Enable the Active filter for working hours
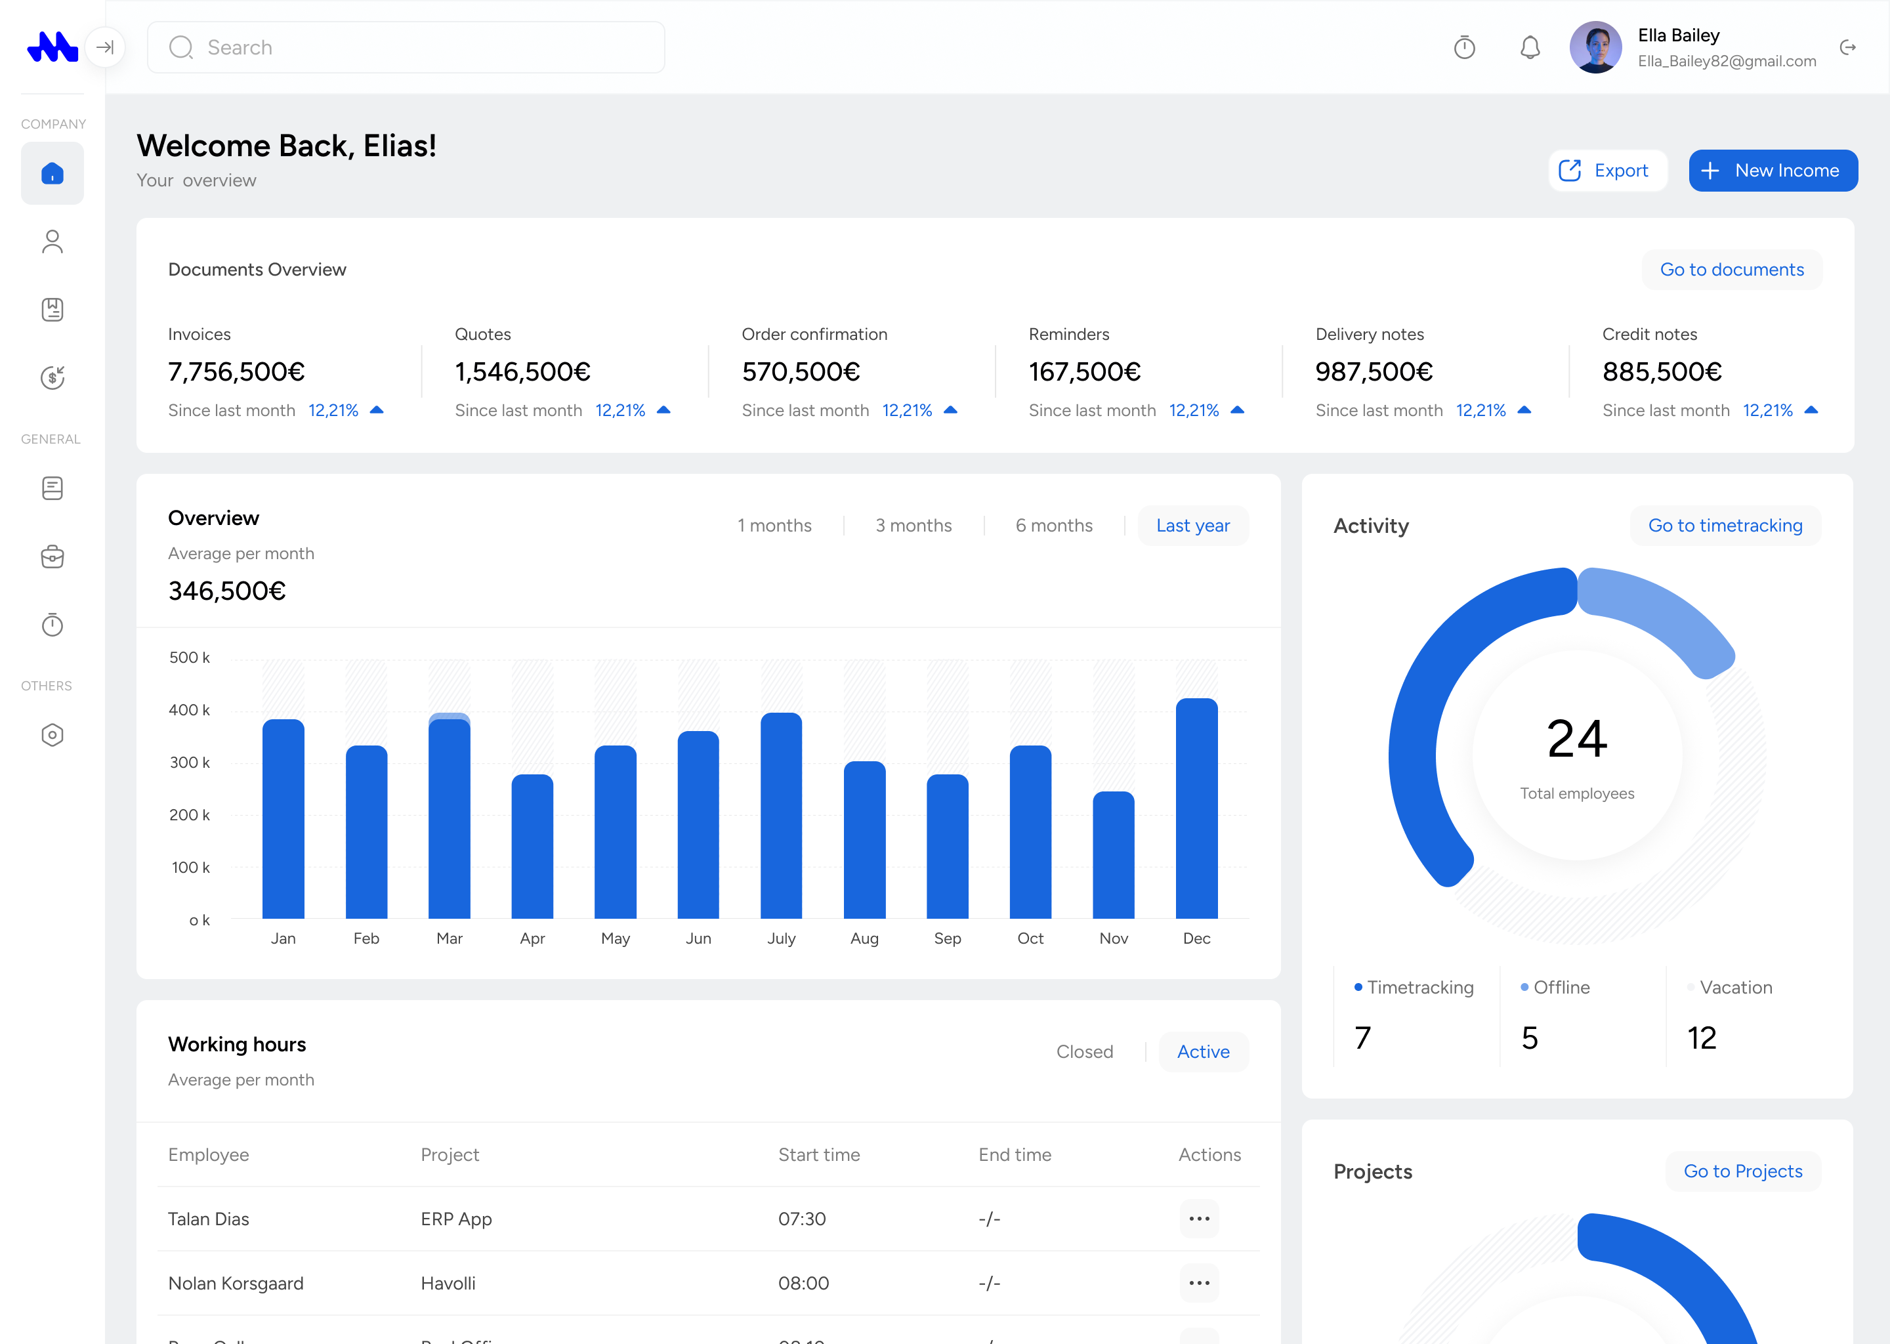This screenshot has width=1890, height=1344. 1203,1051
